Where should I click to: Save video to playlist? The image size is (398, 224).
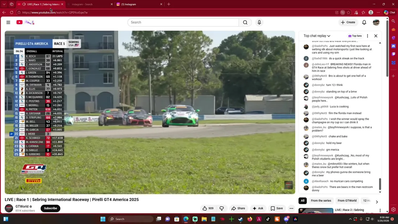tap(276, 208)
